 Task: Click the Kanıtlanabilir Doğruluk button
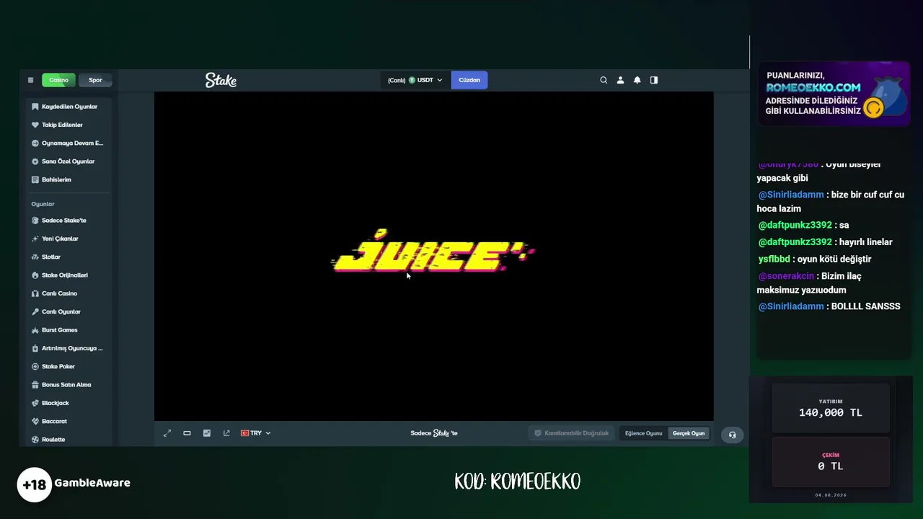coord(571,433)
